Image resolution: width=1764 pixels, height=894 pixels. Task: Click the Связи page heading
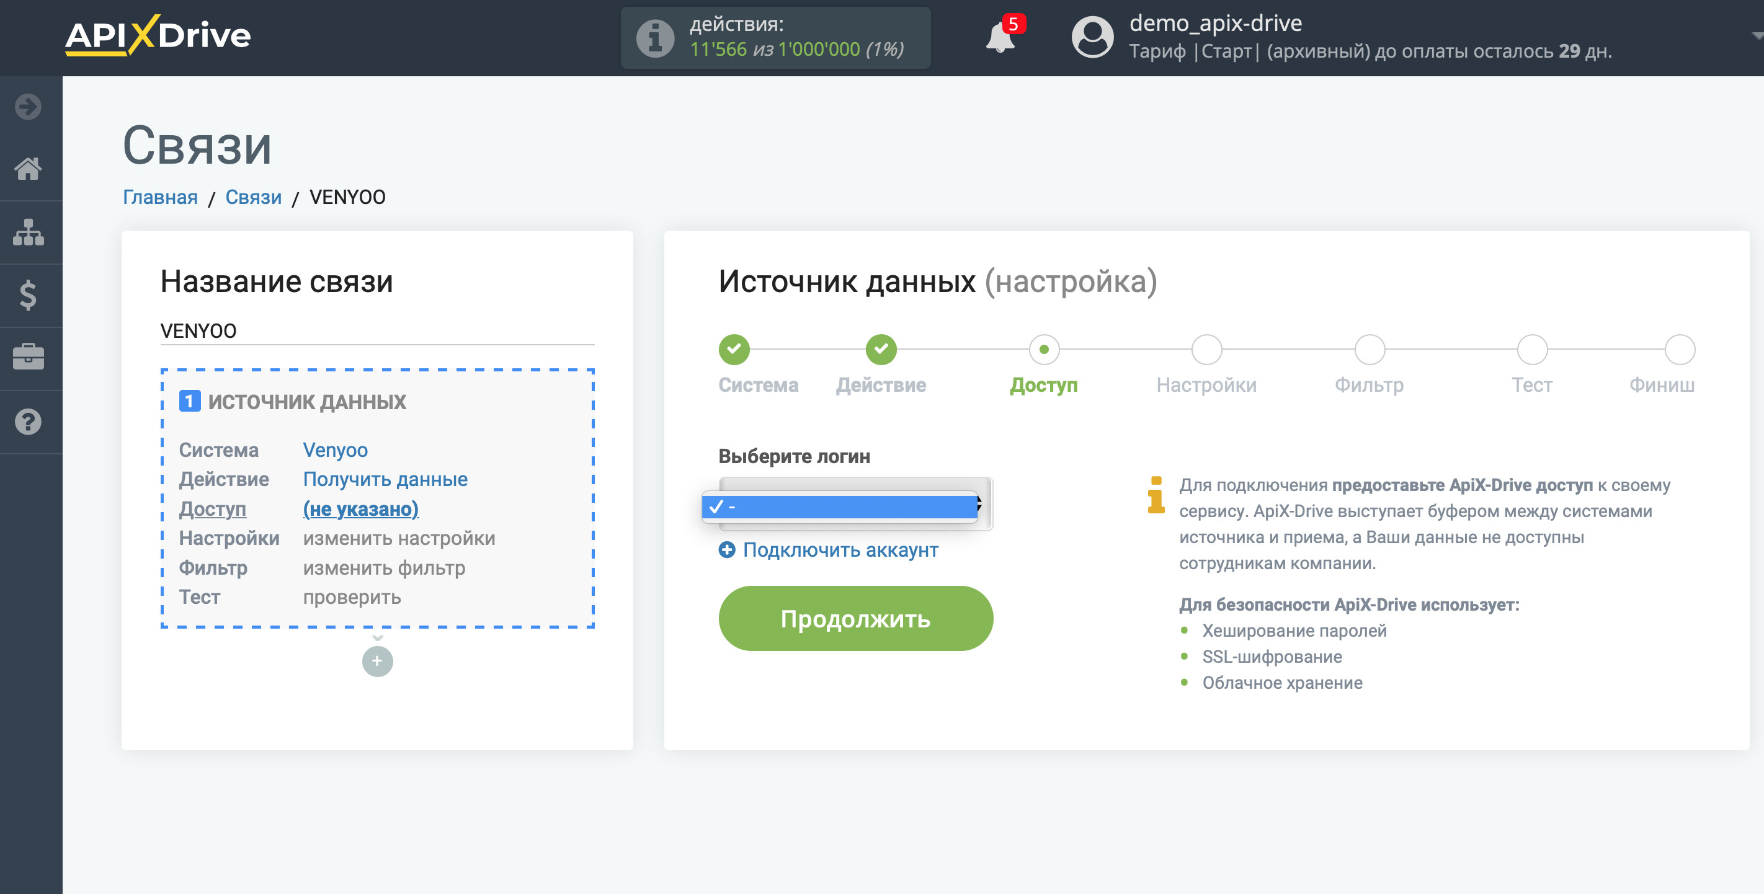(197, 146)
